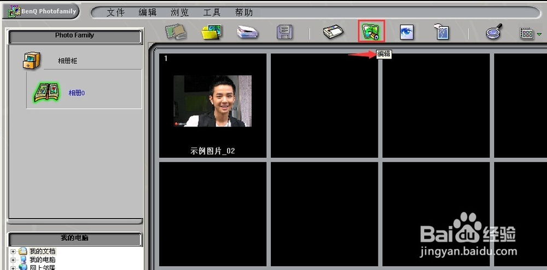Click the 我的电脑 panel header
This screenshot has height=270, width=547.
75,239
